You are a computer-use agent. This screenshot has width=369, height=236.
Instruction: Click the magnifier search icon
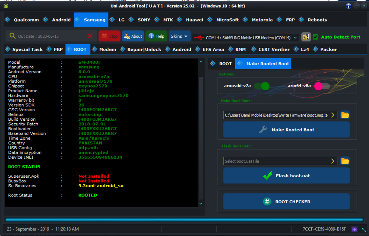[x=12, y=36]
